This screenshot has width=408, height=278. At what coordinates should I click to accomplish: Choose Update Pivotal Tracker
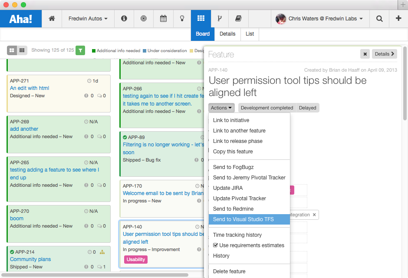249,199
